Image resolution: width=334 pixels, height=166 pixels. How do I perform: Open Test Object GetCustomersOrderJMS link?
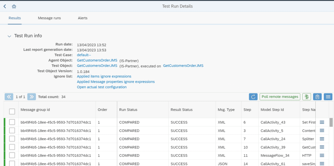point(97,66)
